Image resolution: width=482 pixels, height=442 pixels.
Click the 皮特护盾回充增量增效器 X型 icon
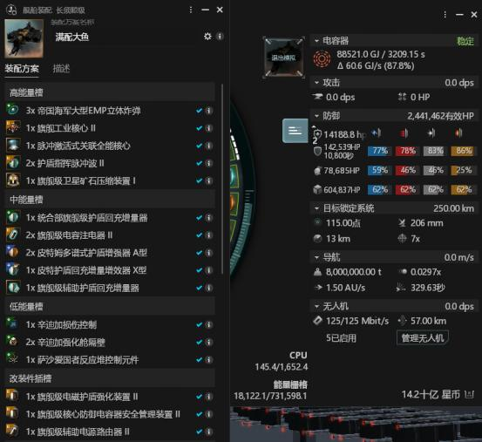13,270
